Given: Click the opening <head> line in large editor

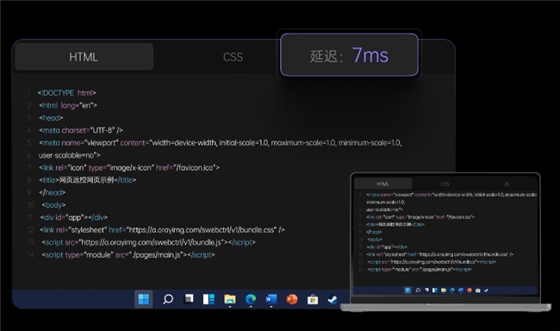Looking at the screenshot, I should click(x=51, y=118).
